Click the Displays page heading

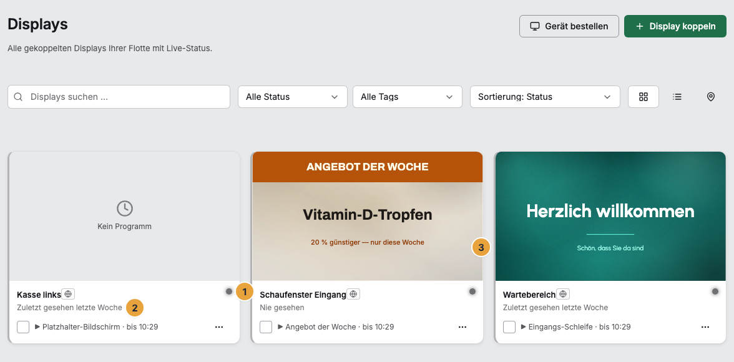pos(38,24)
